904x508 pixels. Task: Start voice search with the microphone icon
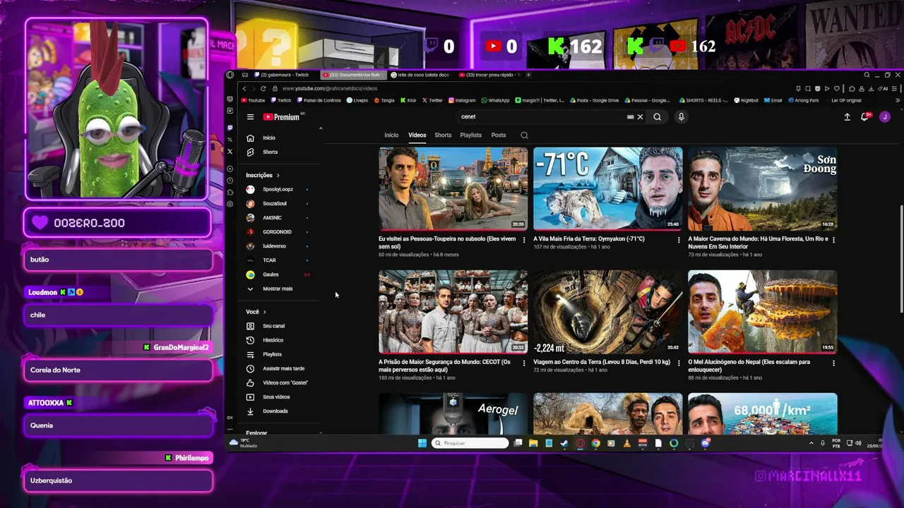681,117
